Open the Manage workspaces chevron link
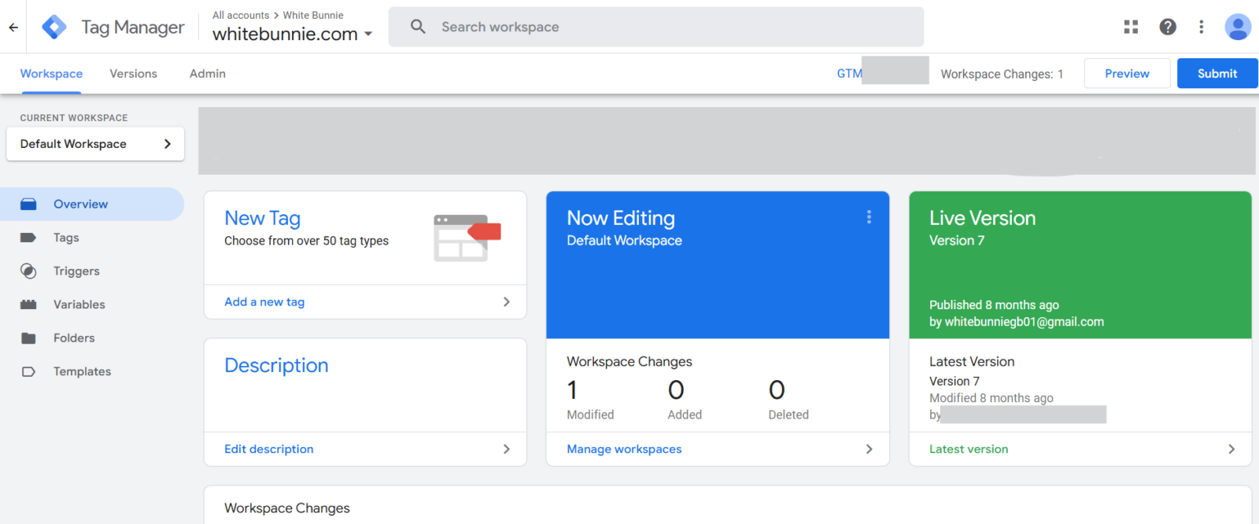1259x524 pixels. pos(869,449)
